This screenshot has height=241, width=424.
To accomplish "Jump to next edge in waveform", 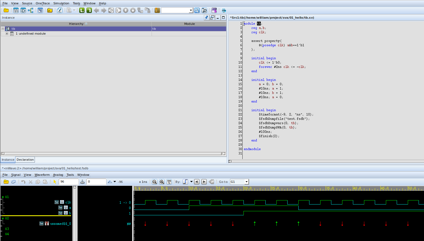I will point(204,182).
